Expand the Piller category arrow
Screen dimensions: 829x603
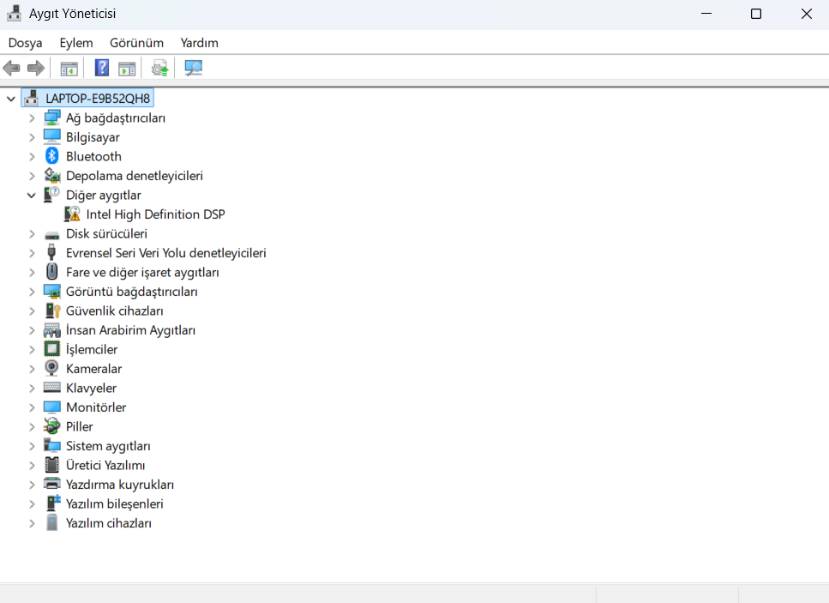pos(32,427)
